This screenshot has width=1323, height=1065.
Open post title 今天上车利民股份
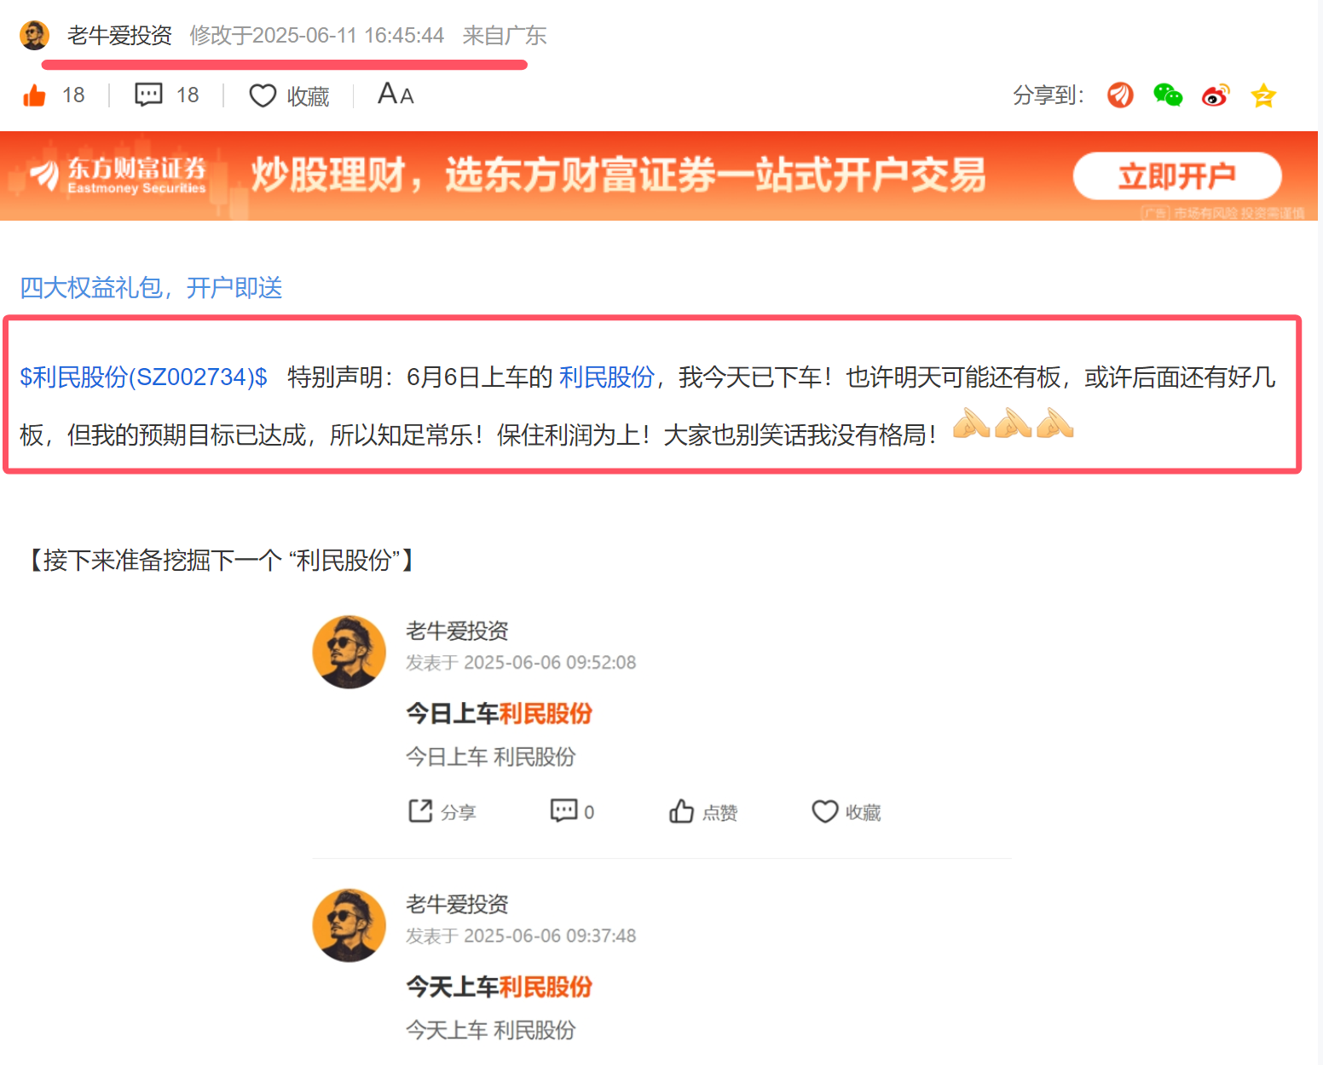(499, 987)
